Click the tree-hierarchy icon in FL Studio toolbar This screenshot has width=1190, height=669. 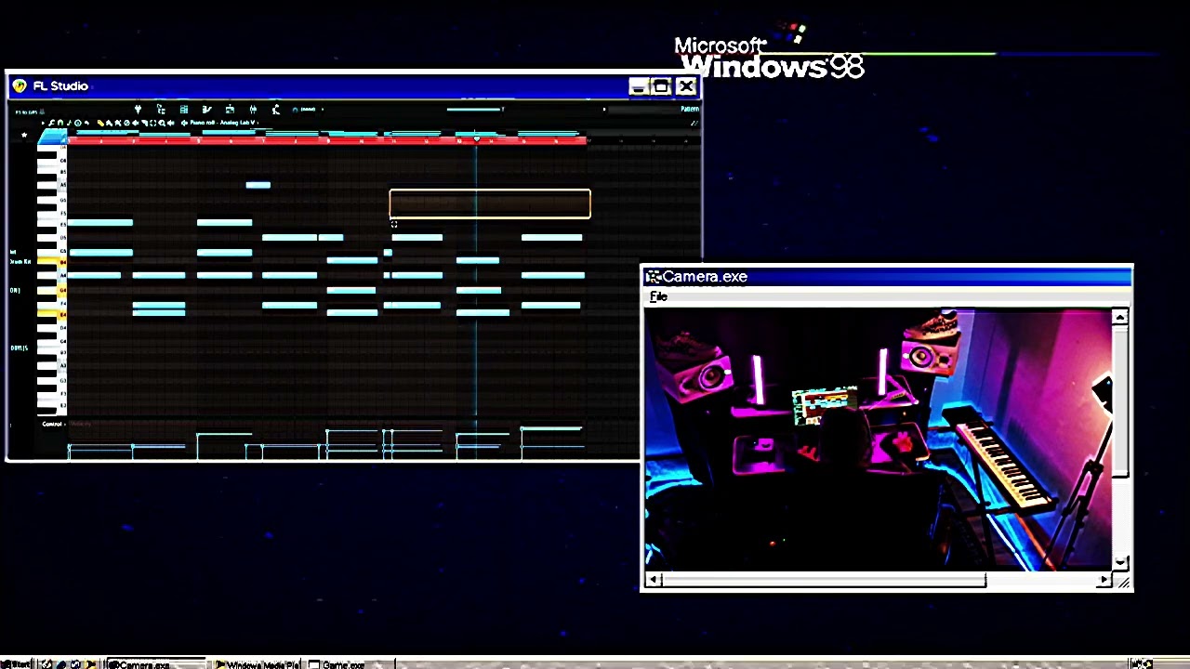click(161, 110)
